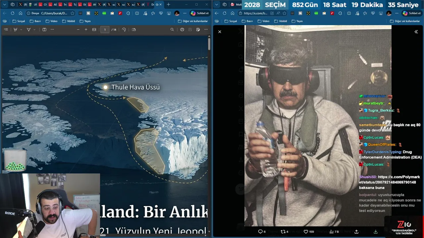Screen dimensions: 424x238
Task: Edit the PDF page number field
Action: click(105, 29)
